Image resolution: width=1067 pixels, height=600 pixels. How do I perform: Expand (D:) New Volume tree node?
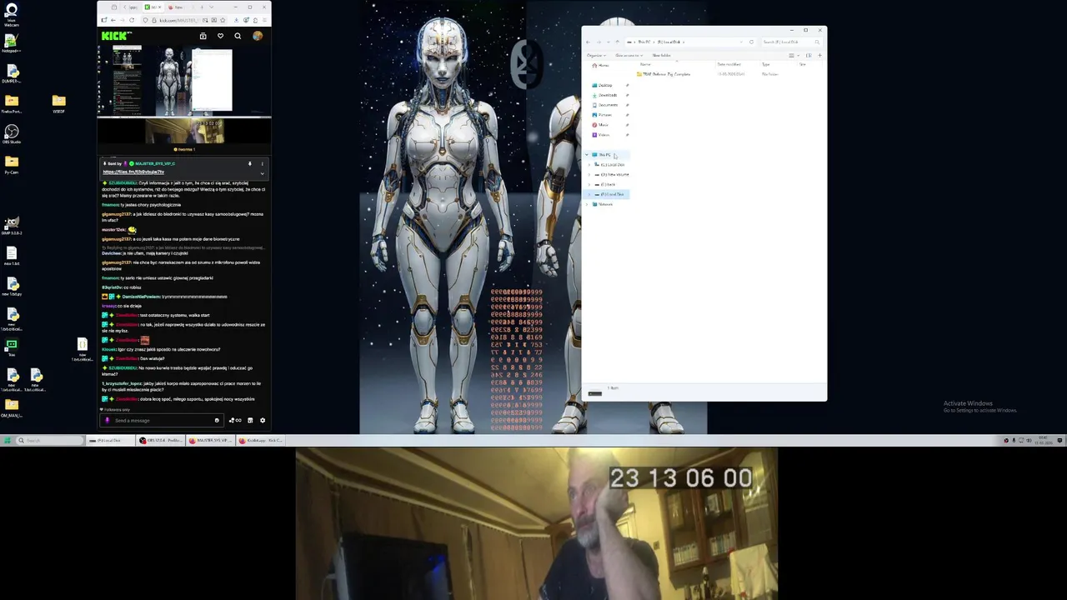tap(589, 175)
